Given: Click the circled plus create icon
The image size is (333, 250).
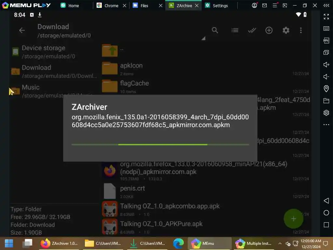Looking at the screenshot, I should [269, 30].
